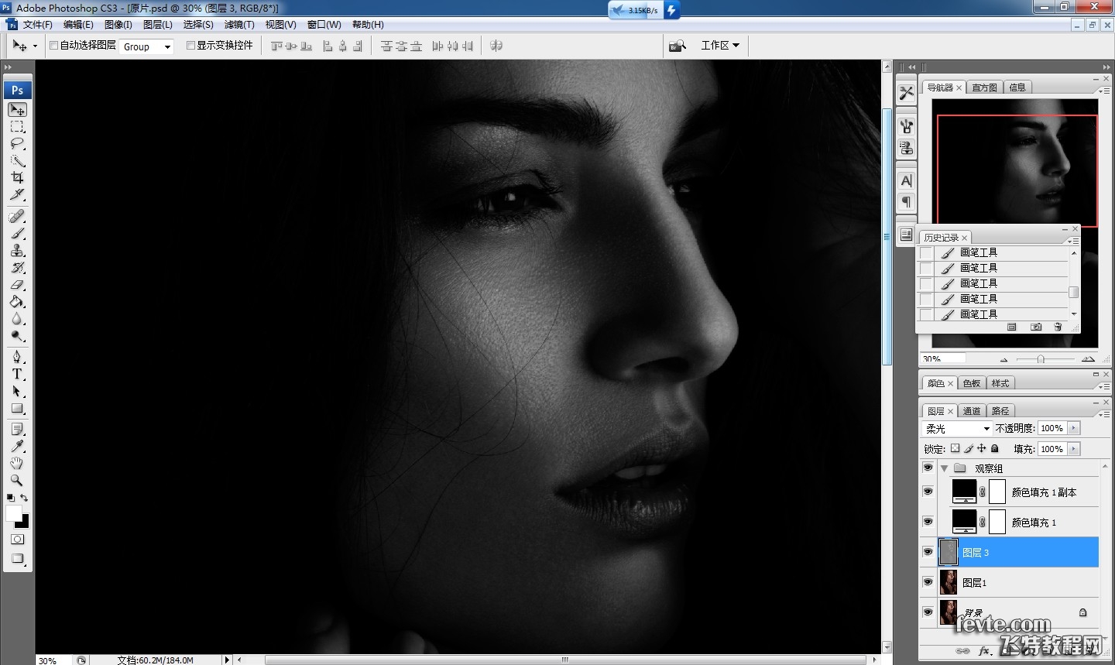Viewport: 1115px width, 665px height.
Task: Open the Clone Source panel icon
Action: (906, 148)
